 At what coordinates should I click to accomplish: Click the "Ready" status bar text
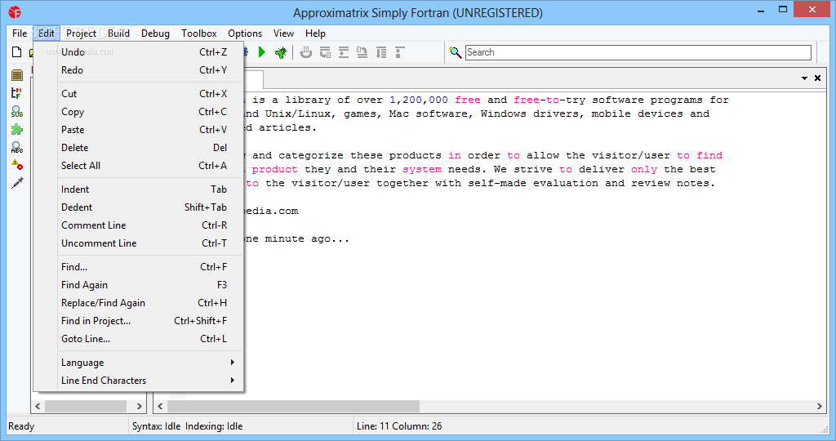[x=21, y=426]
